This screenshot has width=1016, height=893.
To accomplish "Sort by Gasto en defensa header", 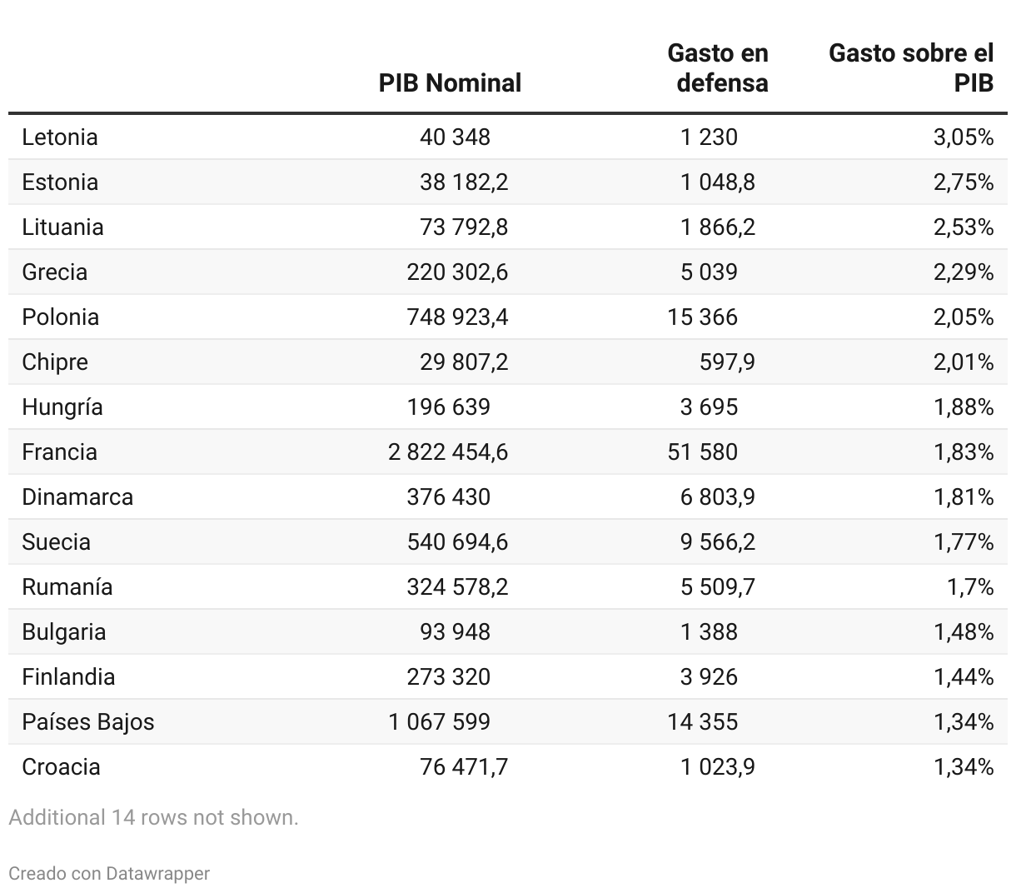I will [x=718, y=68].
